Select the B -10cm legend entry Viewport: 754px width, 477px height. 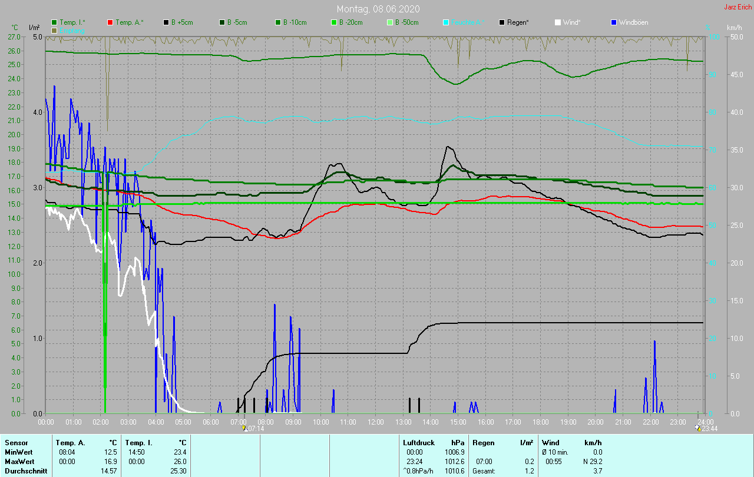click(x=295, y=22)
